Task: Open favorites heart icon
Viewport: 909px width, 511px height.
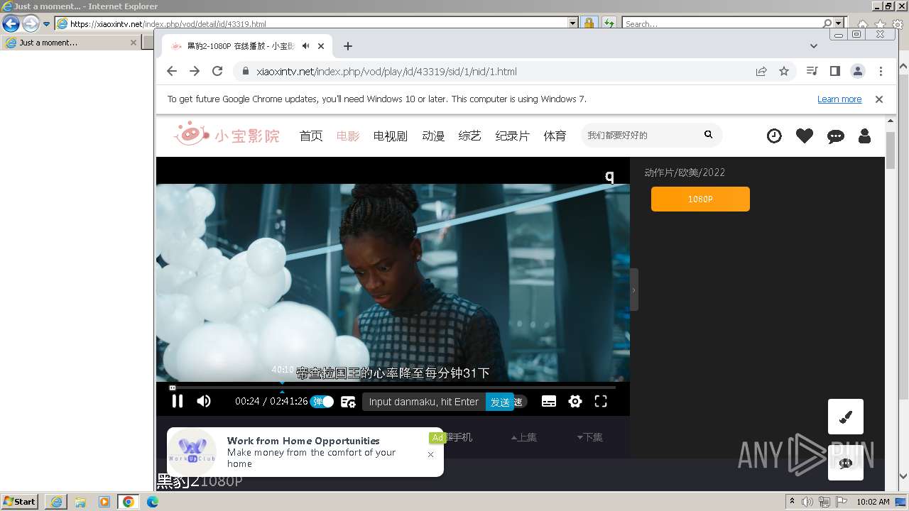Action: 805,136
